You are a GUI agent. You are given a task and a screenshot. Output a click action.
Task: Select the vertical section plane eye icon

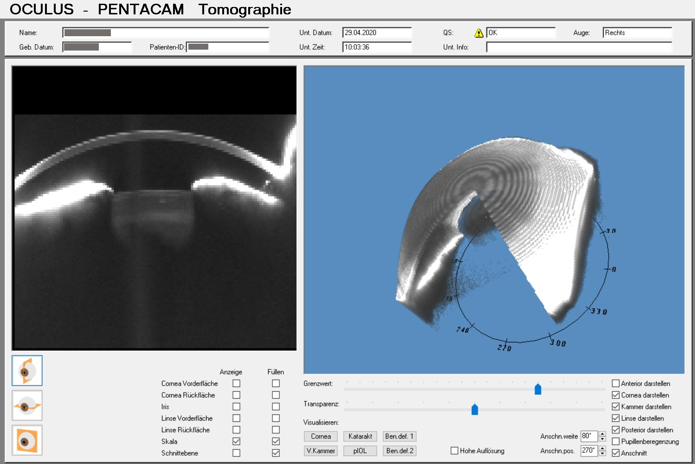coord(27,371)
